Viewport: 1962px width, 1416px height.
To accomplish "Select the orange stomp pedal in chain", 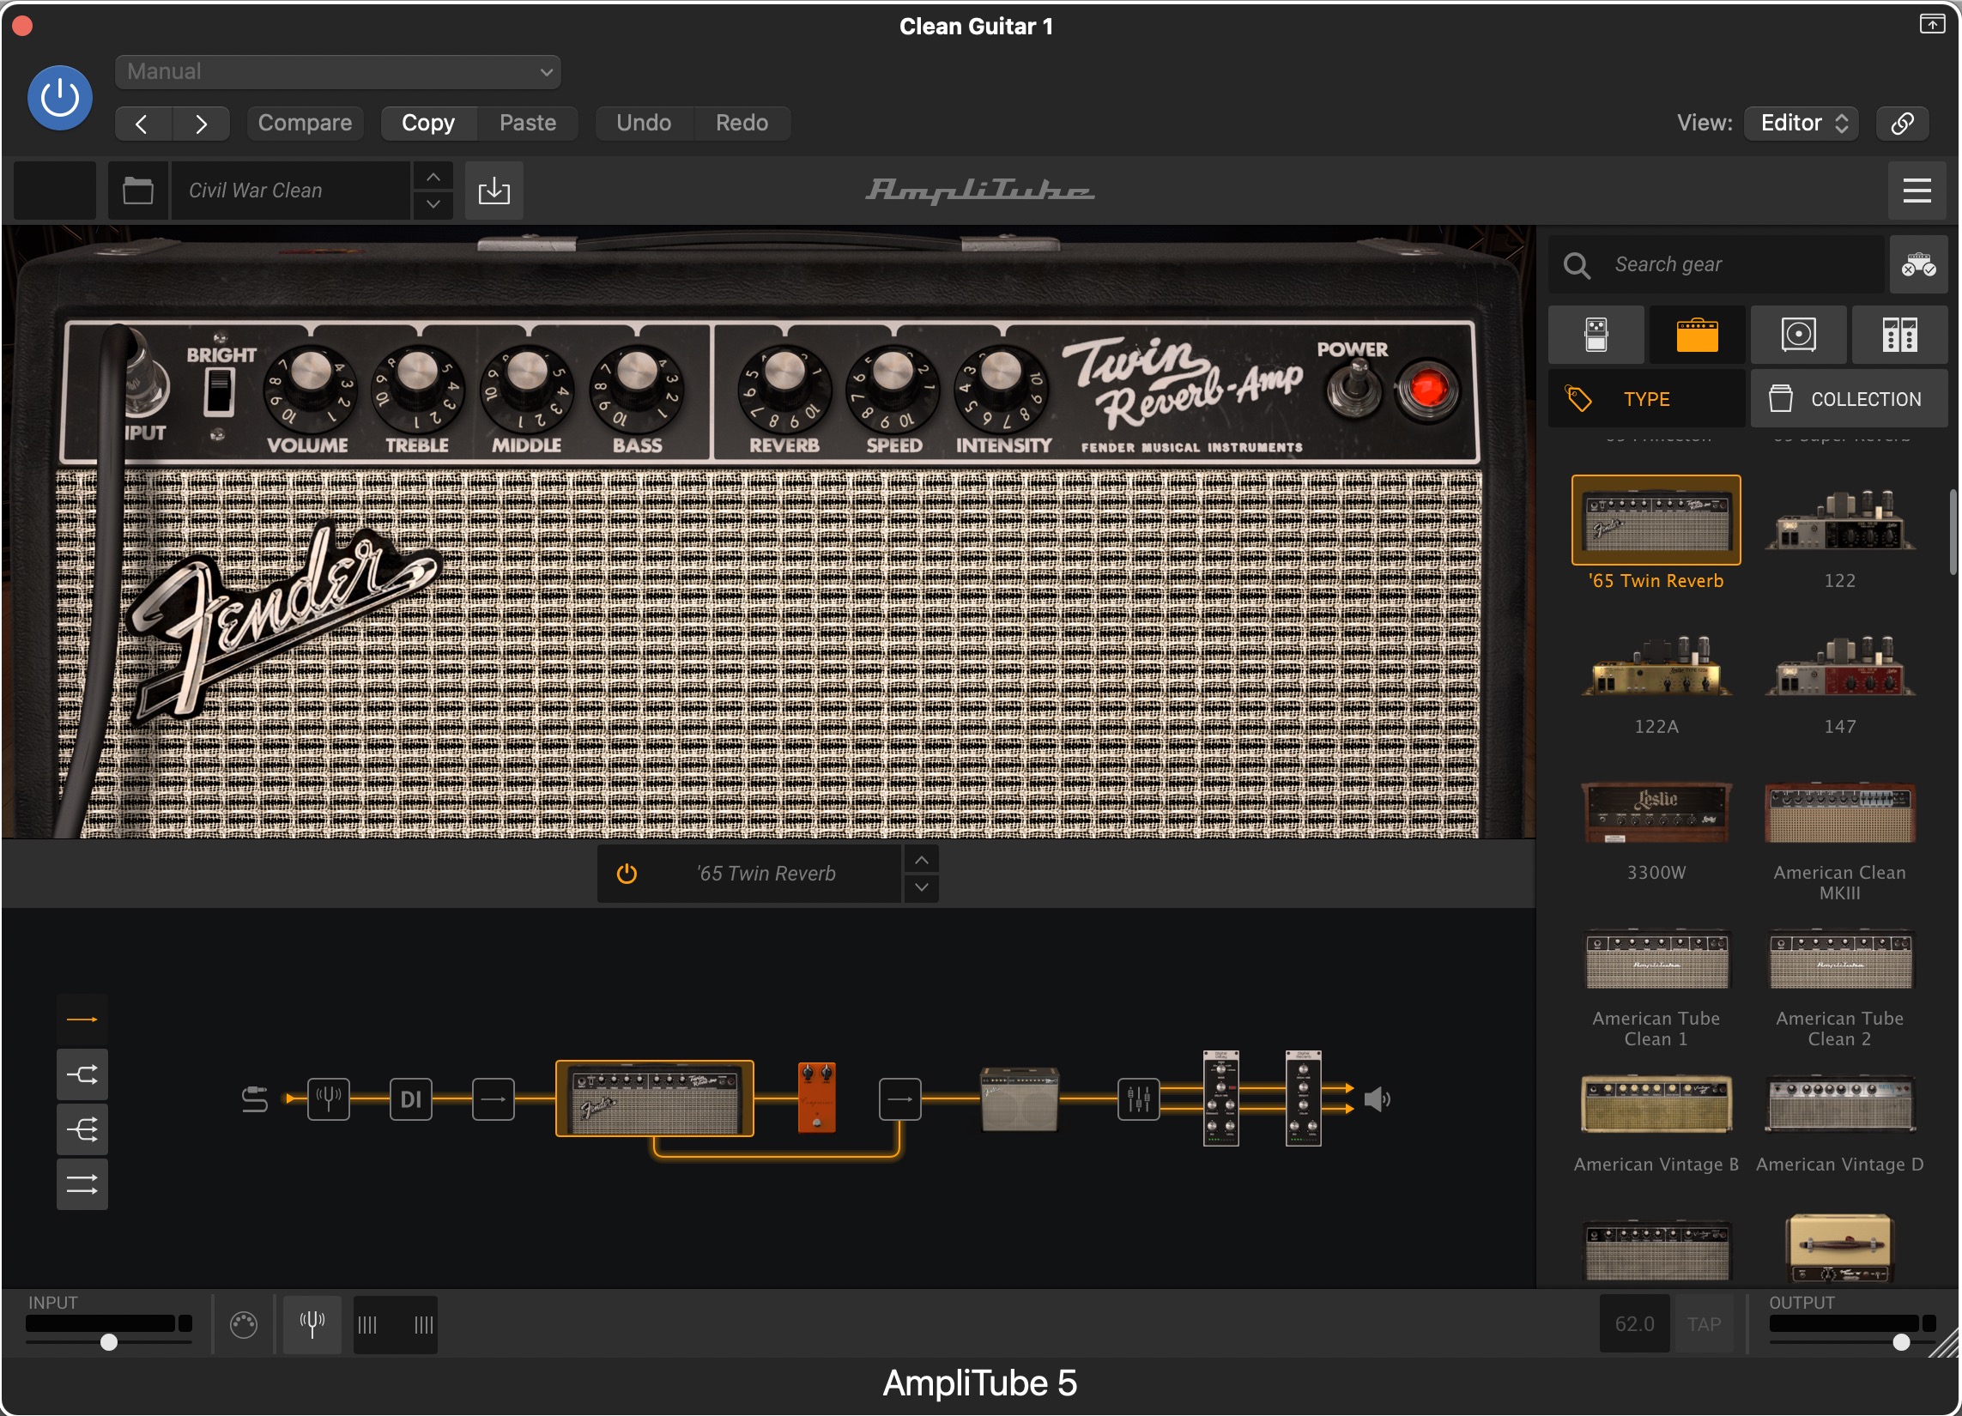I will point(816,1098).
